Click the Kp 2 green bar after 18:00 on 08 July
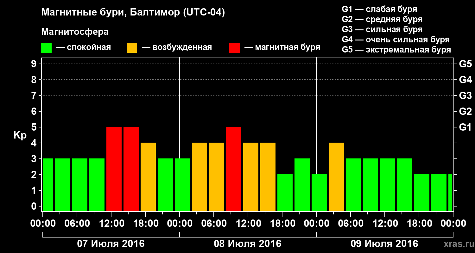This screenshot has width=475, height=253. point(285,193)
